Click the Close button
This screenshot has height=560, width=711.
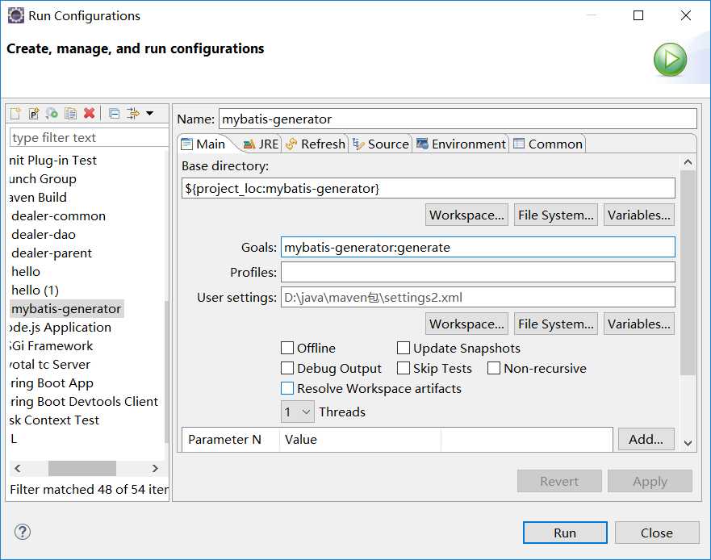(657, 533)
